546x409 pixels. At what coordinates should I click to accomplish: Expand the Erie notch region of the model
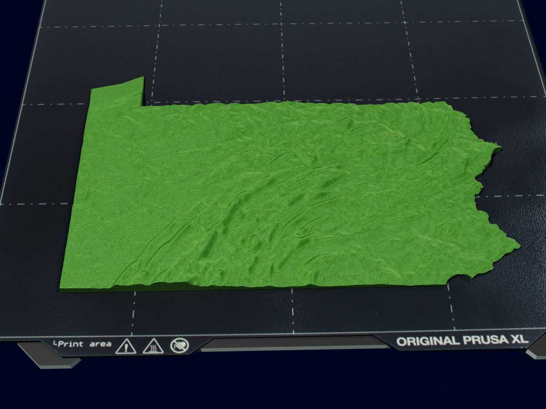click(115, 92)
